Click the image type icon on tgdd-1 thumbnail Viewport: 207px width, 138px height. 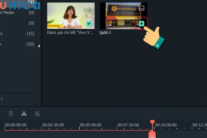pyautogui.click(x=141, y=8)
